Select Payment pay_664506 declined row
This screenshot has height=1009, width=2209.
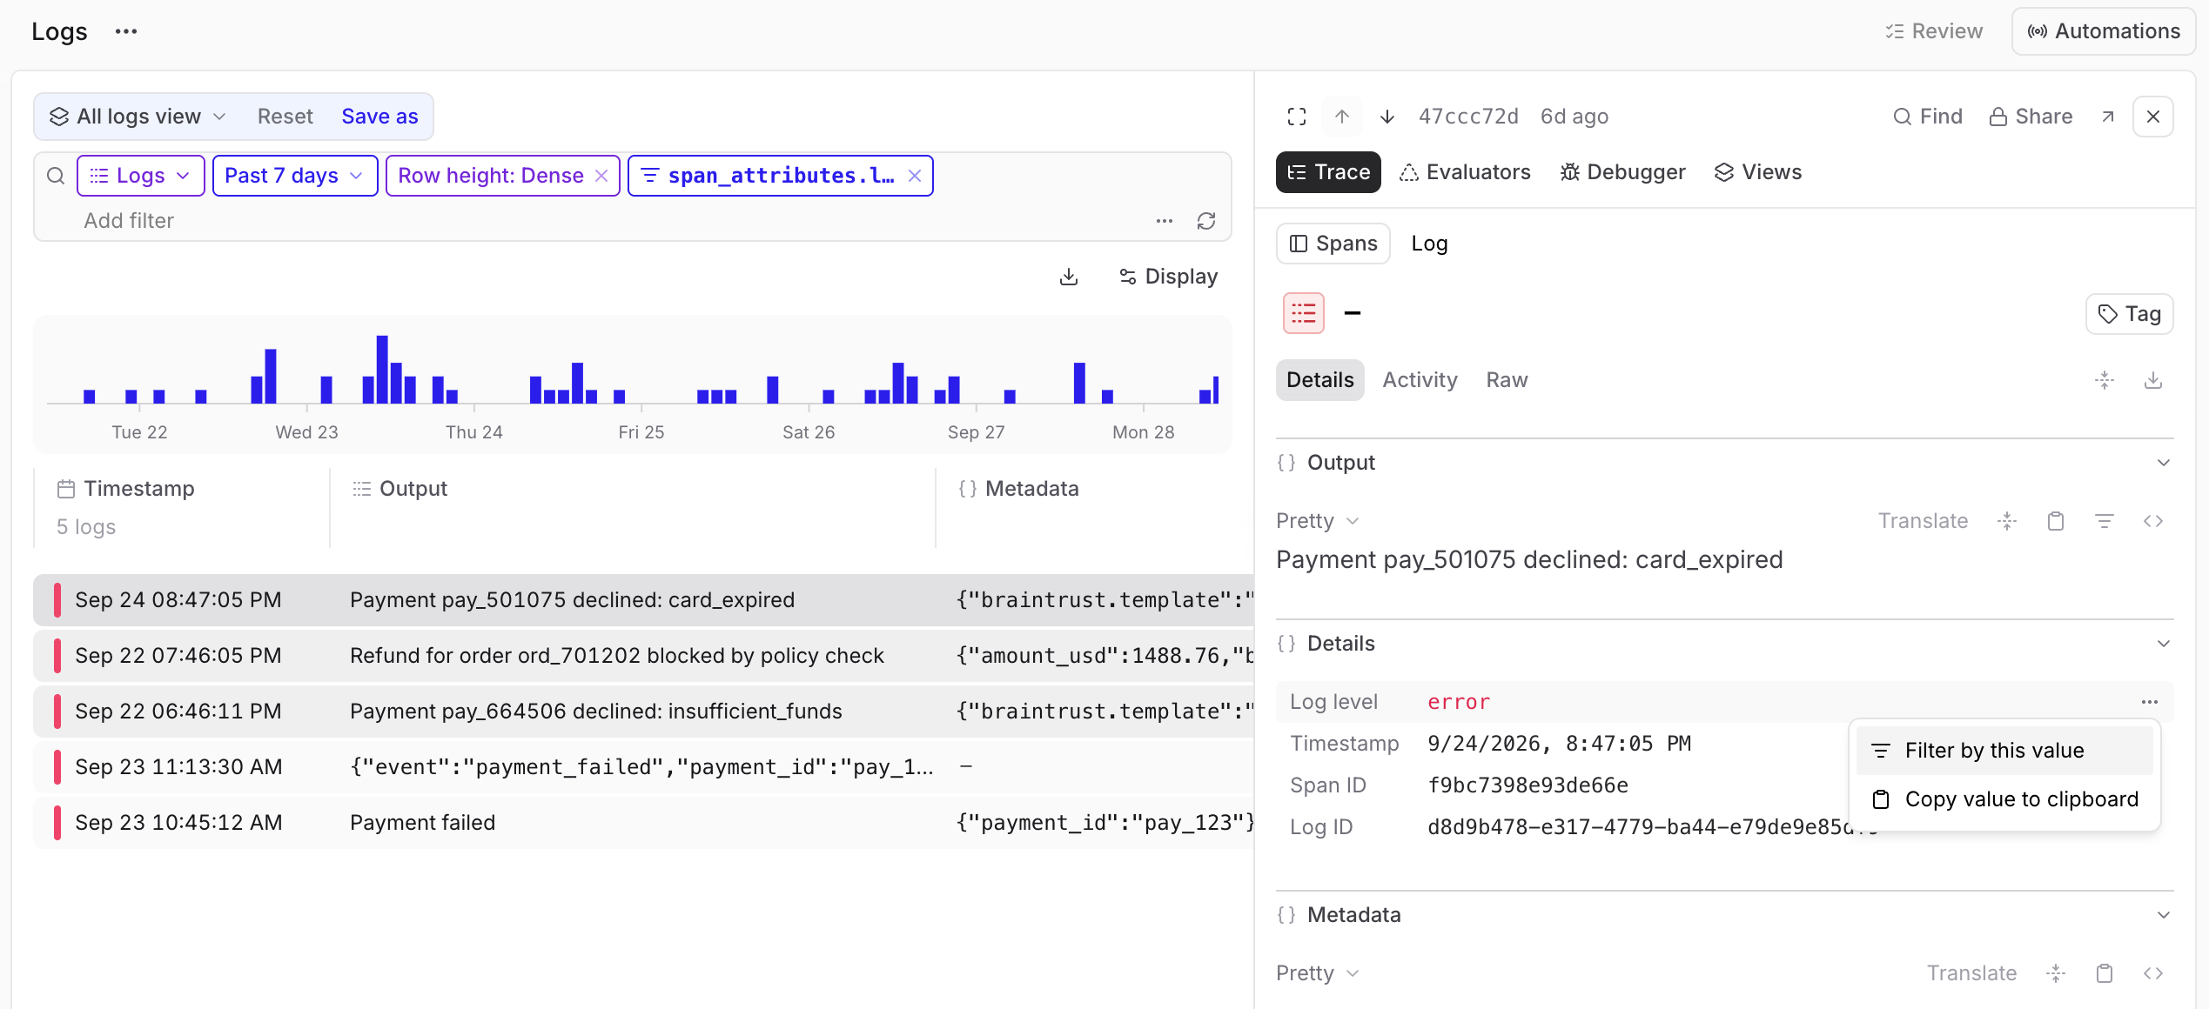click(644, 712)
